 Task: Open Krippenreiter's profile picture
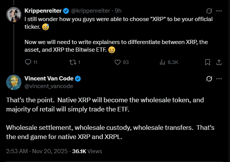click(x=13, y=15)
